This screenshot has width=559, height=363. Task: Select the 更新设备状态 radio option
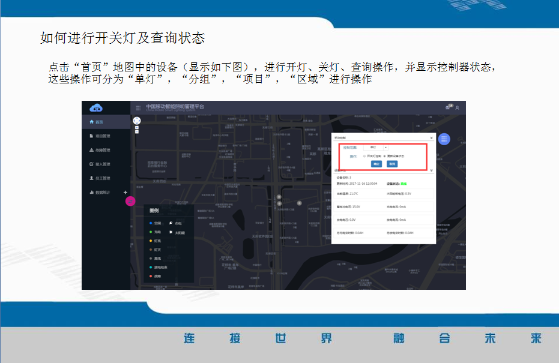point(384,155)
